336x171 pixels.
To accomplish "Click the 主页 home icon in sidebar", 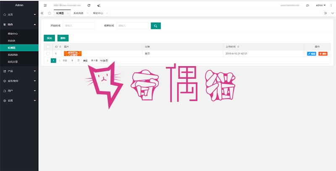I will [x=5, y=15].
